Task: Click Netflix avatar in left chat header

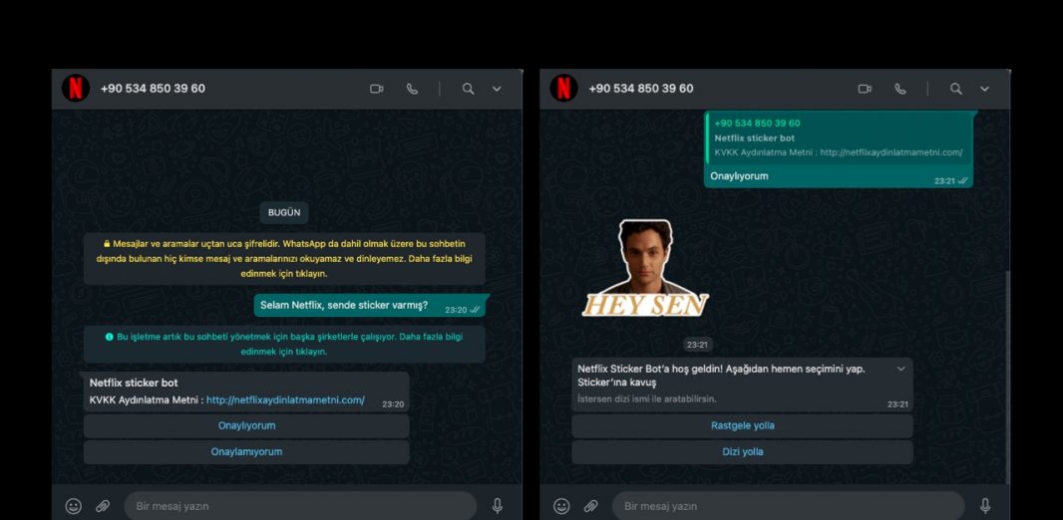Action: pyautogui.click(x=75, y=88)
